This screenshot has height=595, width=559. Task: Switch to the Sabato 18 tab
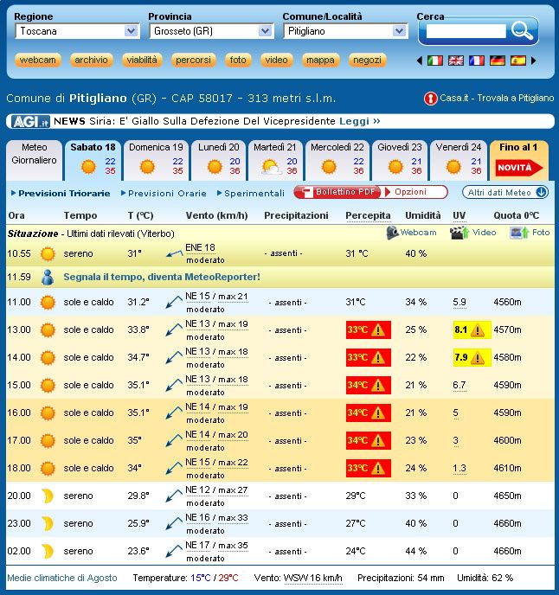pyautogui.click(x=93, y=160)
